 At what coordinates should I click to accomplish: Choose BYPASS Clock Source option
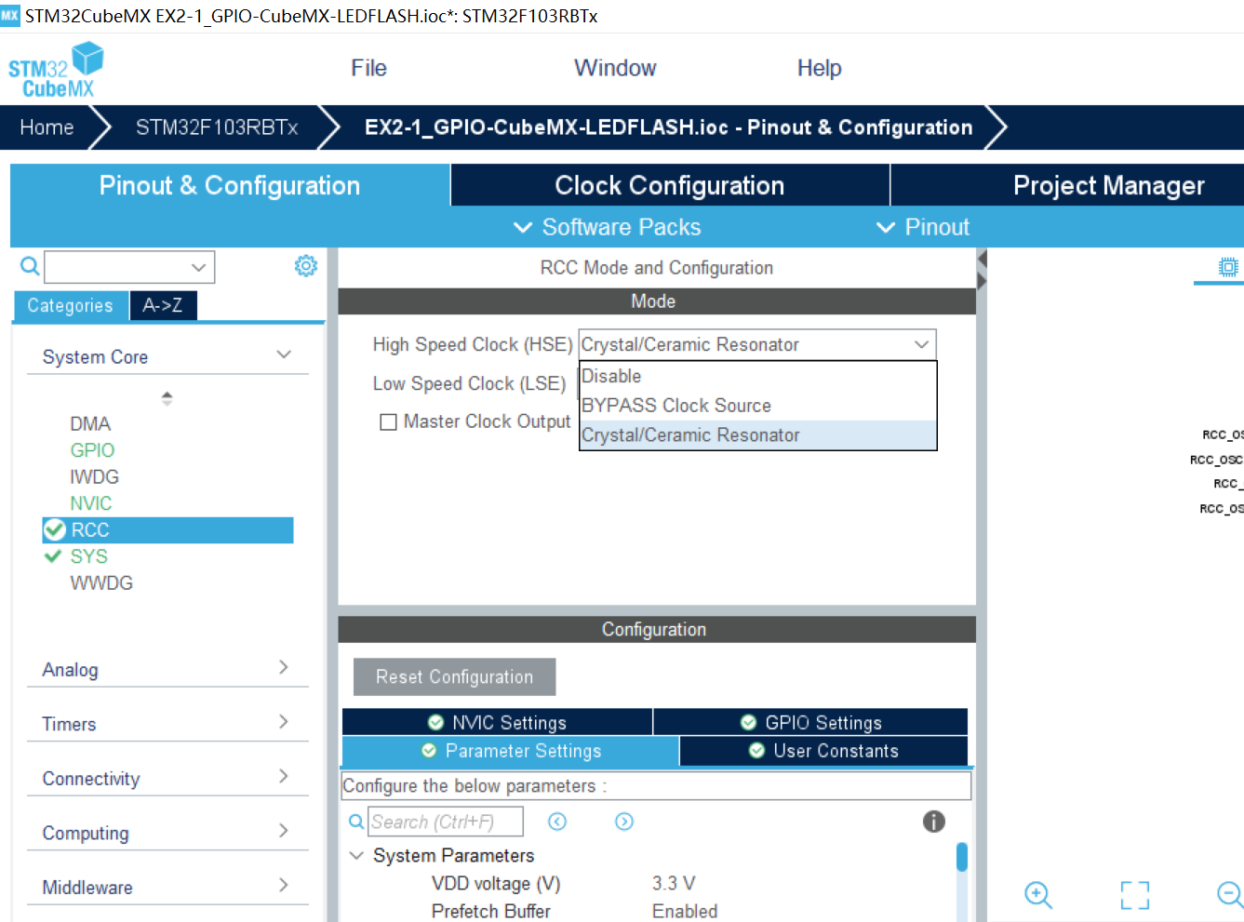tap(757, 406)
